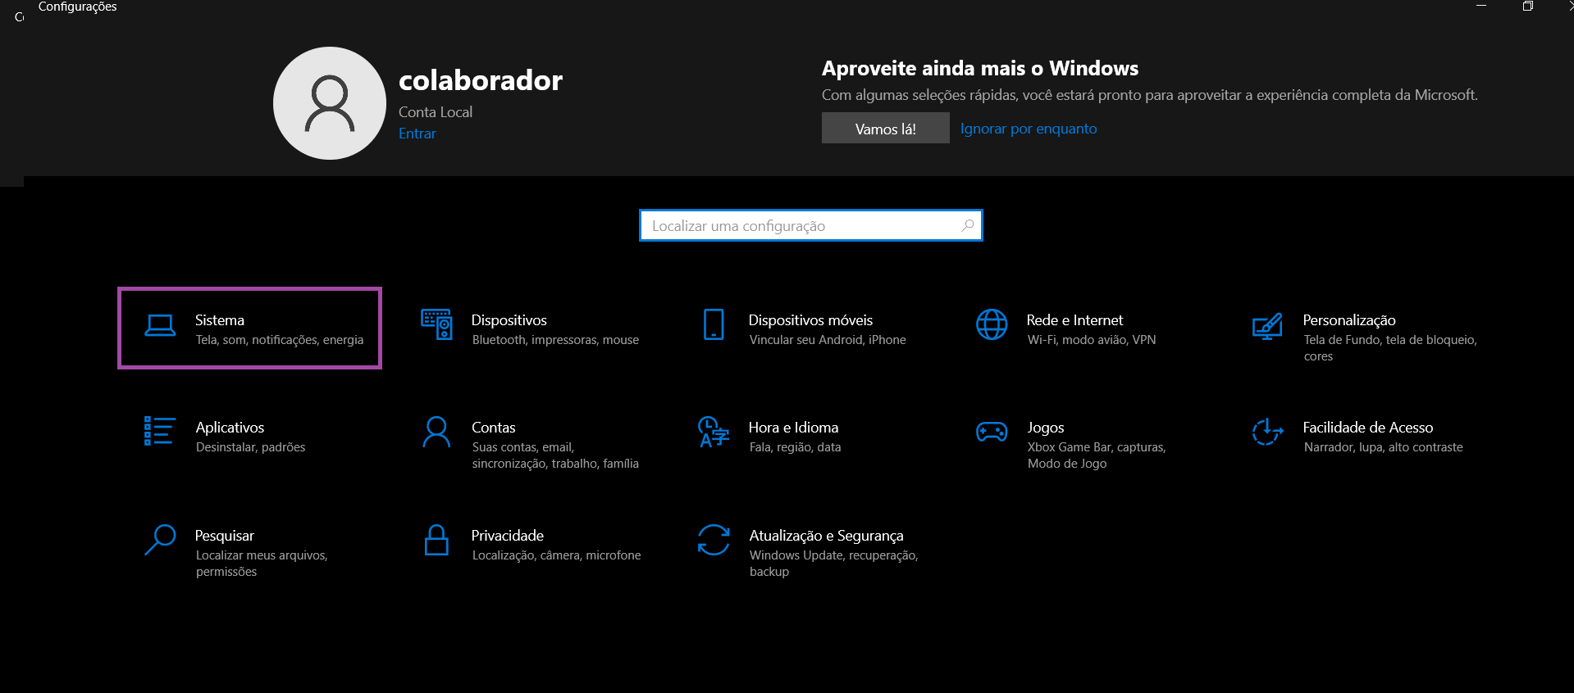Click the colaborador profile avatar
Screen dimensions: 1574x693
[330, 103]
